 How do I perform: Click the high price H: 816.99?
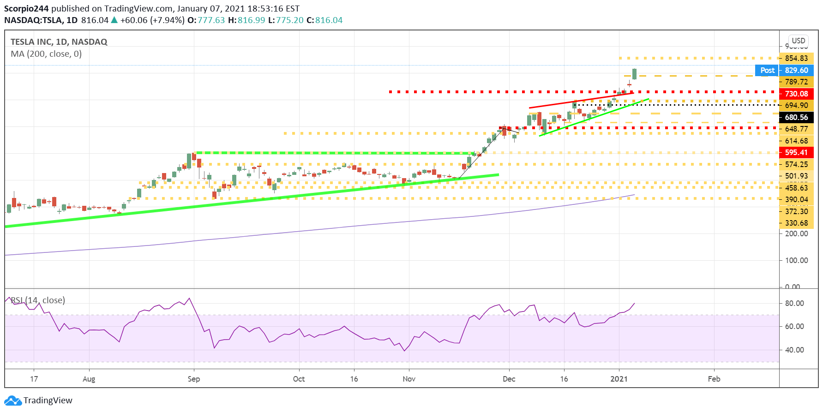click(x=246, y=20)
